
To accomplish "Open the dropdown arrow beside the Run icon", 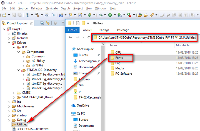I will pyautogui.click(x=115, y=15).
